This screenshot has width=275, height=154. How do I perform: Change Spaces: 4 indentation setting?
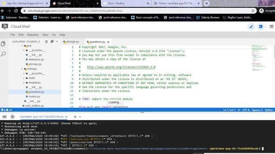point(257,110)
